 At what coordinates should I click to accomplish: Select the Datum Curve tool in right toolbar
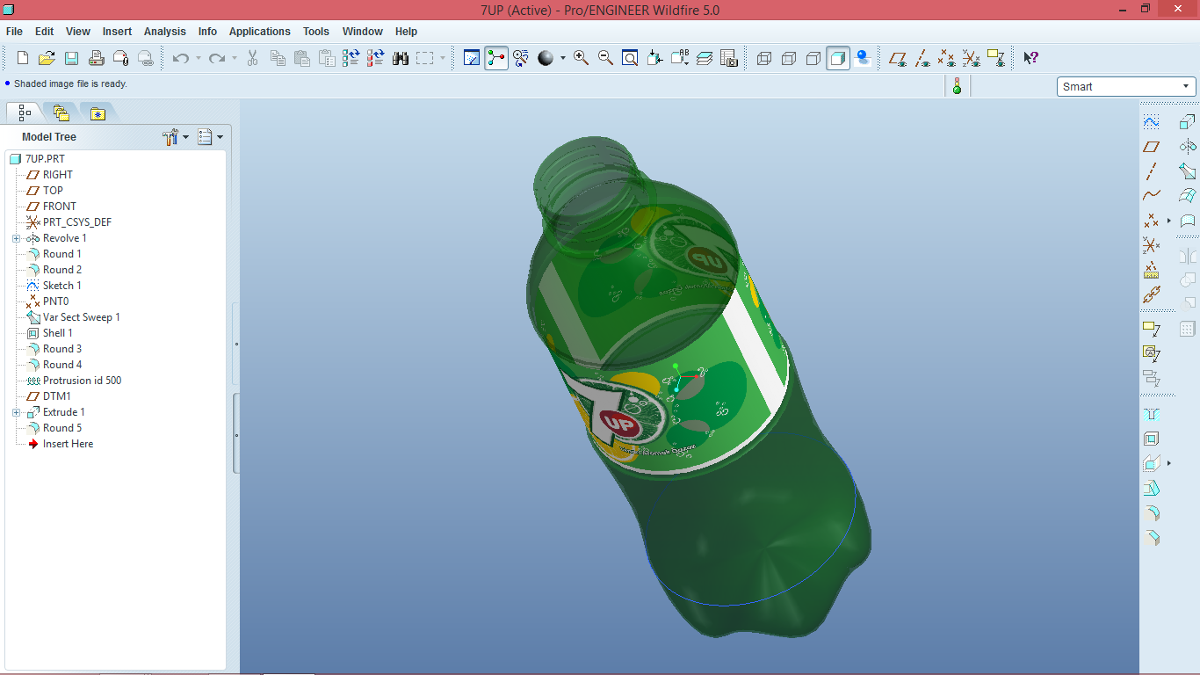click(x=1151, y=196)
